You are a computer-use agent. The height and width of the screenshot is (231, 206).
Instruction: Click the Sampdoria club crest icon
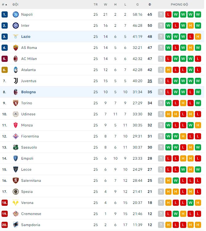click(x=16, y=225)
